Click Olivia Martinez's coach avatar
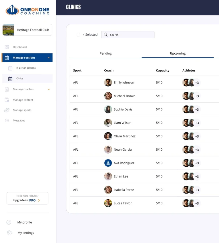The image size is (219, 243). coord(108,136)
